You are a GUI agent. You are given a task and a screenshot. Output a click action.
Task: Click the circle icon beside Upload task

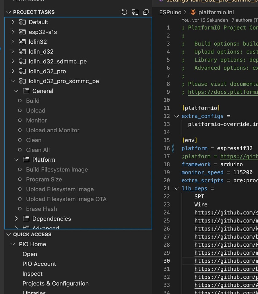(x=20, y=111)
